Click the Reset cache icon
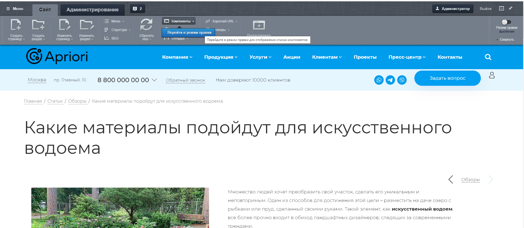The height and width of the screenshot is (228, 524). 146,25
